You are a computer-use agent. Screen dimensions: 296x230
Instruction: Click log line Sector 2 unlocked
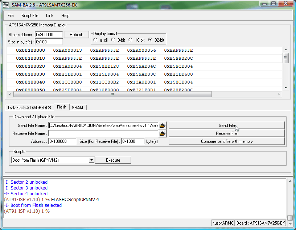[x=26, y=182]
